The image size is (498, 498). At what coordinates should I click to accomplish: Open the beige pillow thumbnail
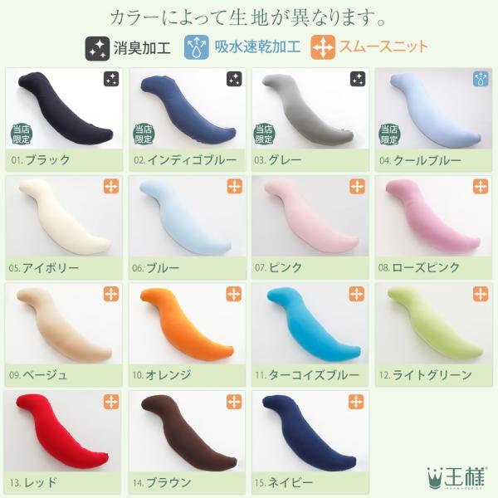64,324
